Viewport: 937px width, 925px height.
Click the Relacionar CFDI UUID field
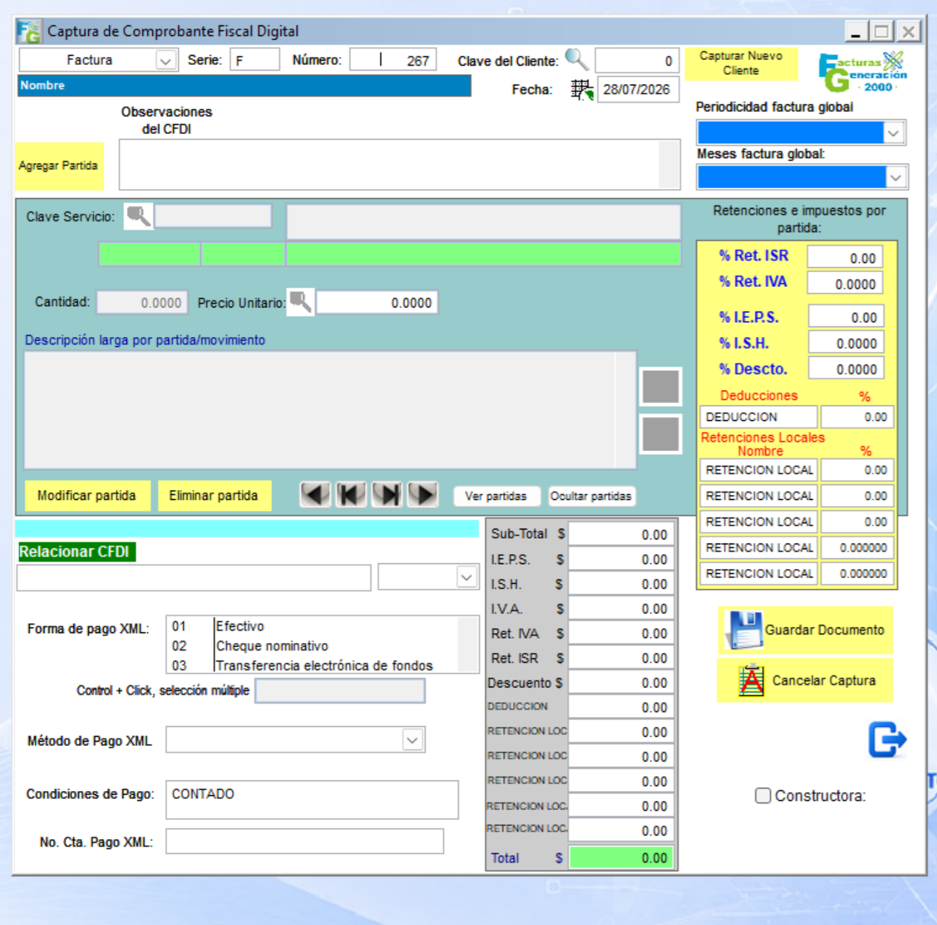194,577
